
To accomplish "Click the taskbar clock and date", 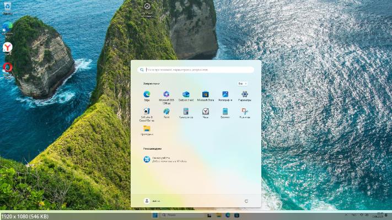I will tap(378, 215).
